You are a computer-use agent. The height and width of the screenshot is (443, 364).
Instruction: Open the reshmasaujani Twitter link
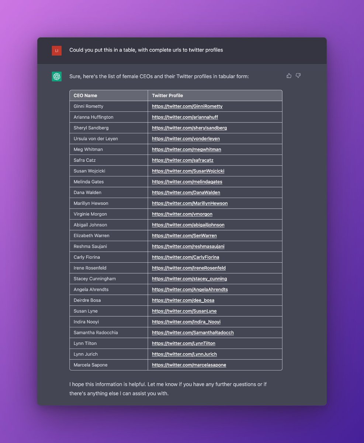point(188,246)
